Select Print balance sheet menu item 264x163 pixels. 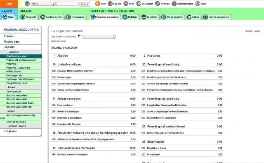[x=21, y=56]
